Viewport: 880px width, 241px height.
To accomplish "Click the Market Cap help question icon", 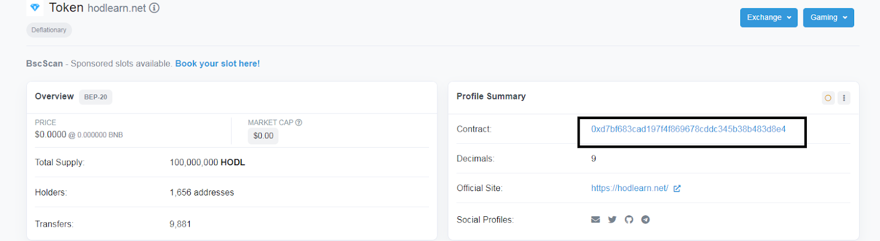I will [x=299, y=122].
